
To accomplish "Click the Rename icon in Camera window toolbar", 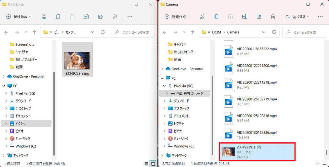I will pyautogui.click(x=245, y=17).
